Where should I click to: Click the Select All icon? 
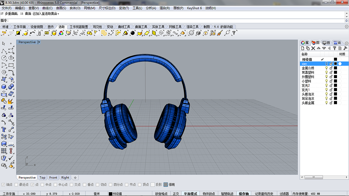[x=4, y=33]
